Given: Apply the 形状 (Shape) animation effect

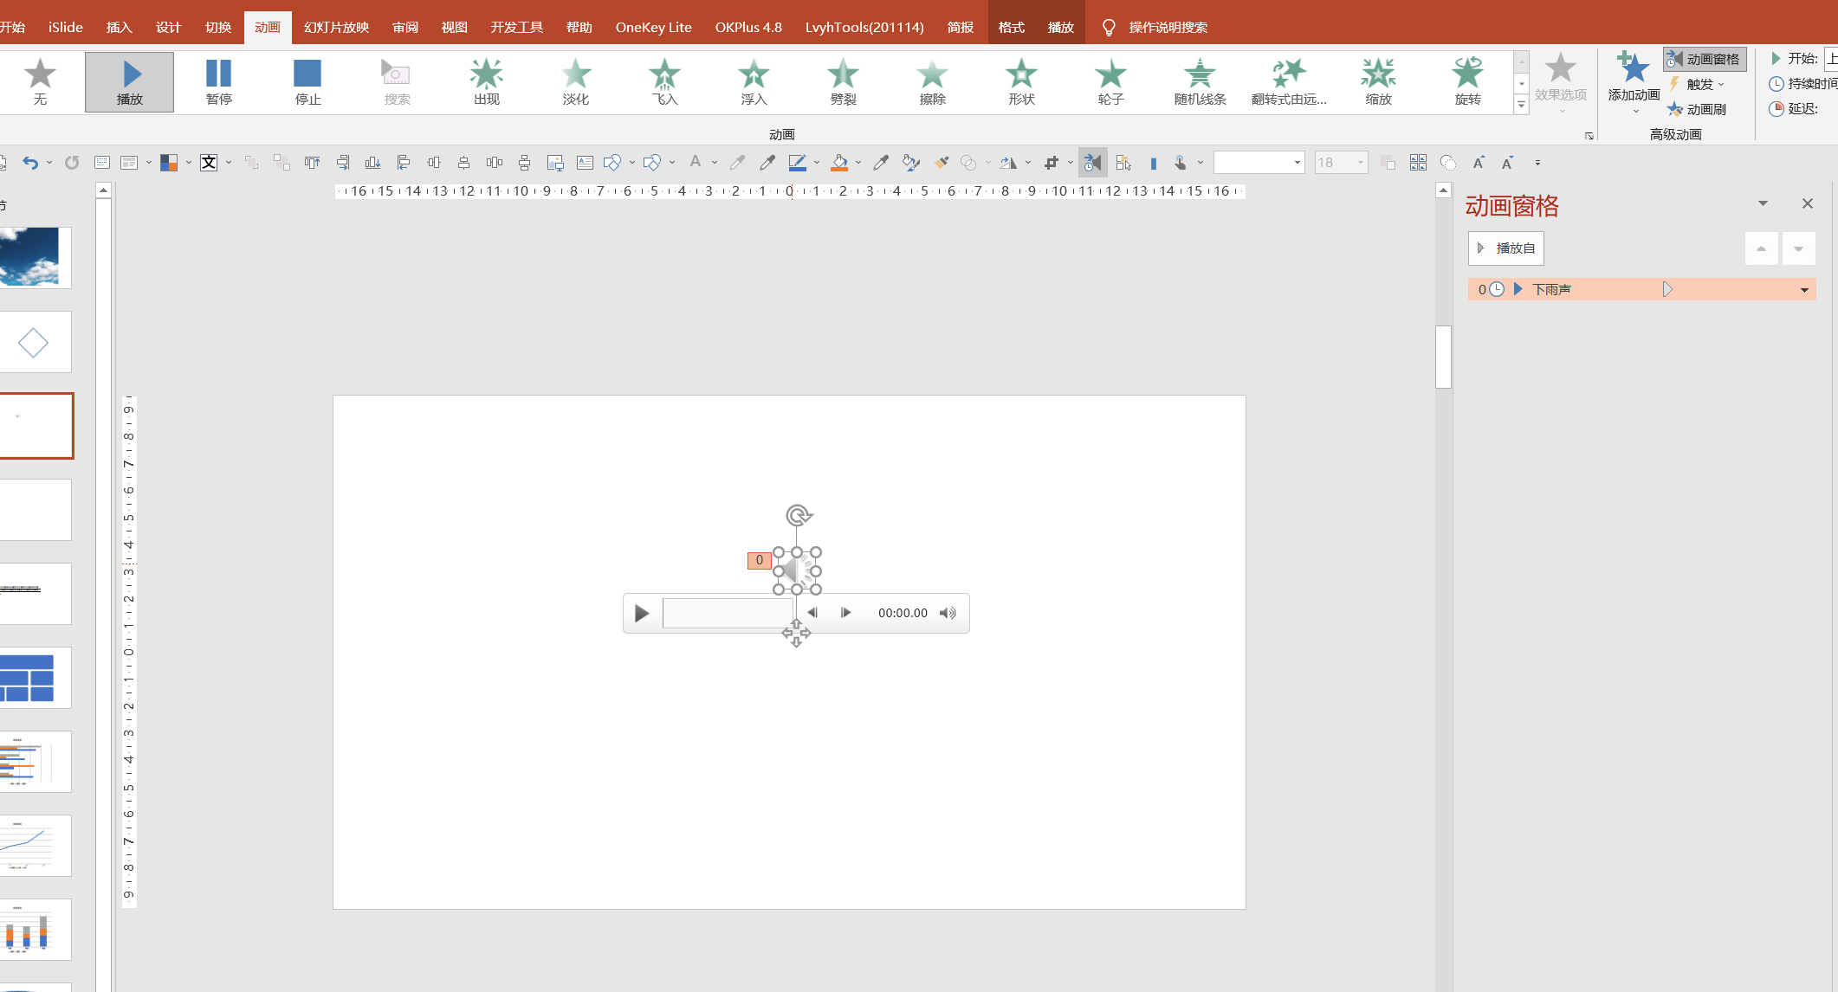Looking at the screenshot, I should (x=1022, y=82).
